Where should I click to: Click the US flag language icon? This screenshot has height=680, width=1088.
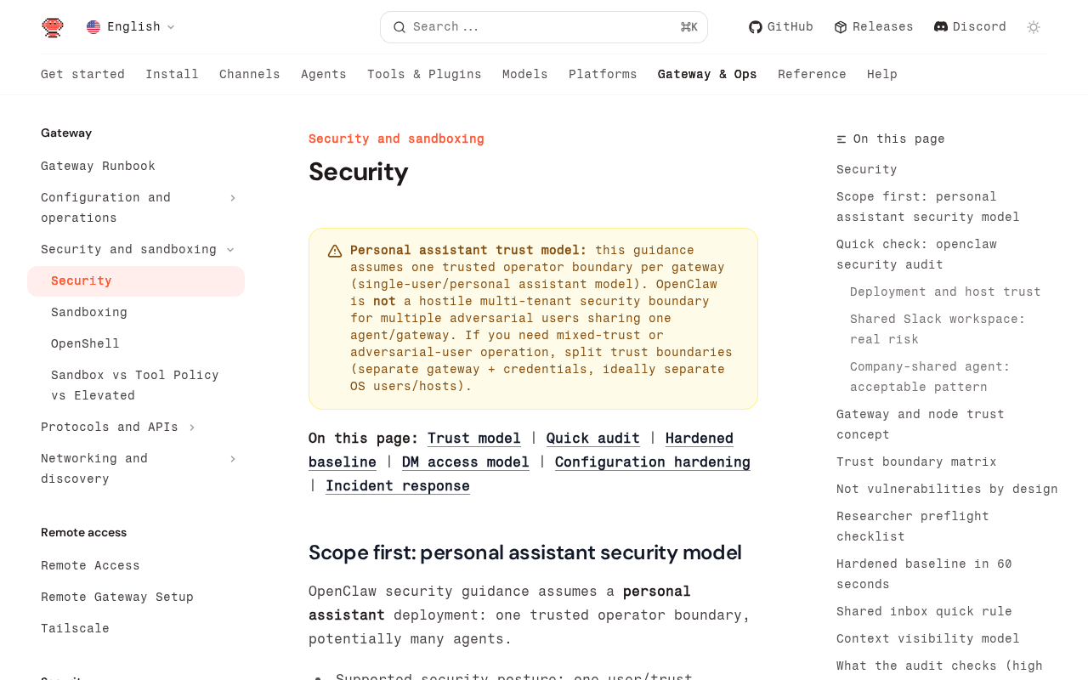(x=93, y=27)
